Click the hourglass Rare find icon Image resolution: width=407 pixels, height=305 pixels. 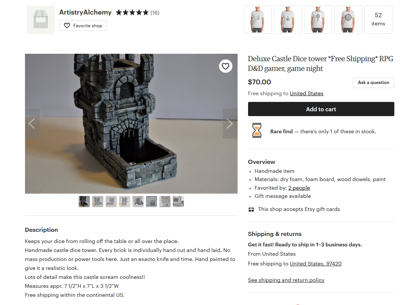pos(257,130)
